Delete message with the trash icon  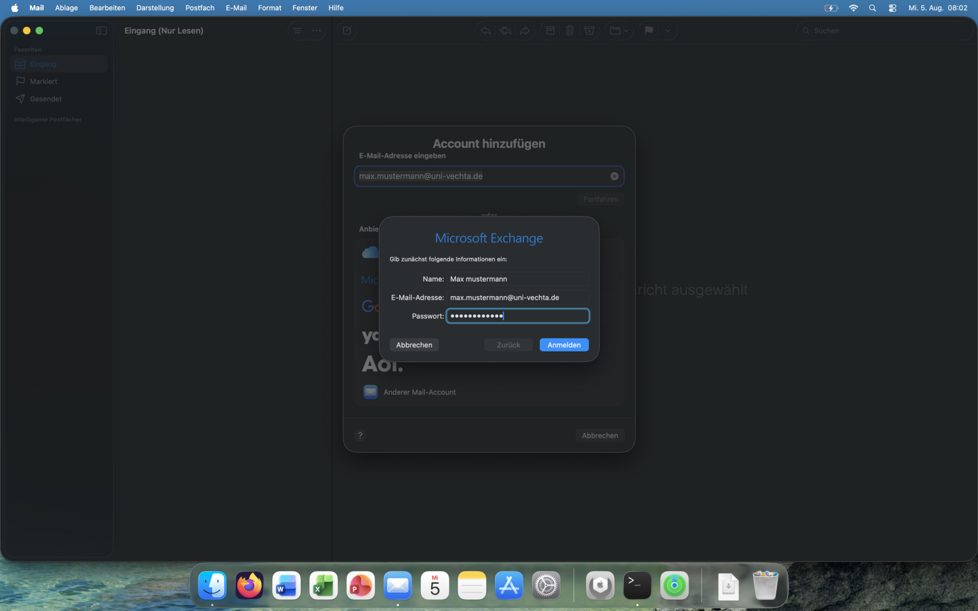tap(570, 31)
